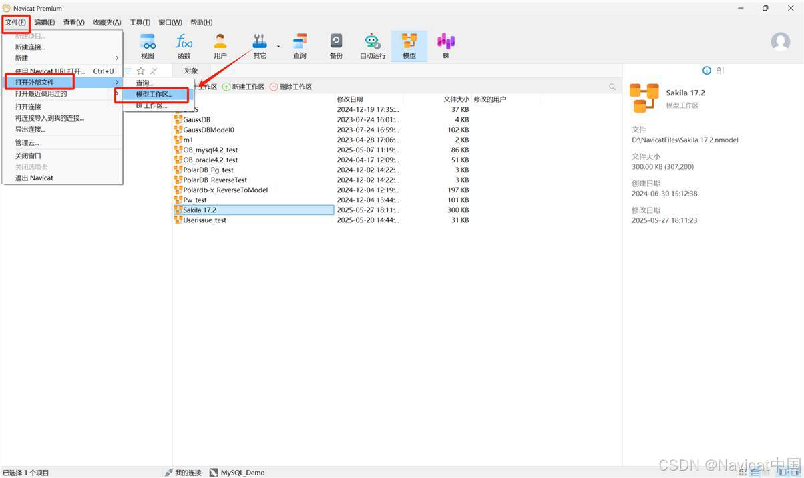Open the 自动运行 (Automation) robot icon
The height and width of the screenshot is (478, 804).
coord(373,46)
